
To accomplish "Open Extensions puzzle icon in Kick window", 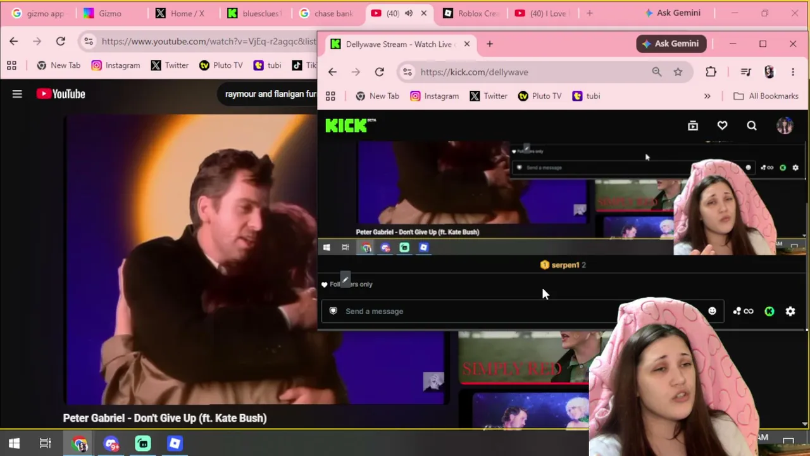I will point(711,72).
